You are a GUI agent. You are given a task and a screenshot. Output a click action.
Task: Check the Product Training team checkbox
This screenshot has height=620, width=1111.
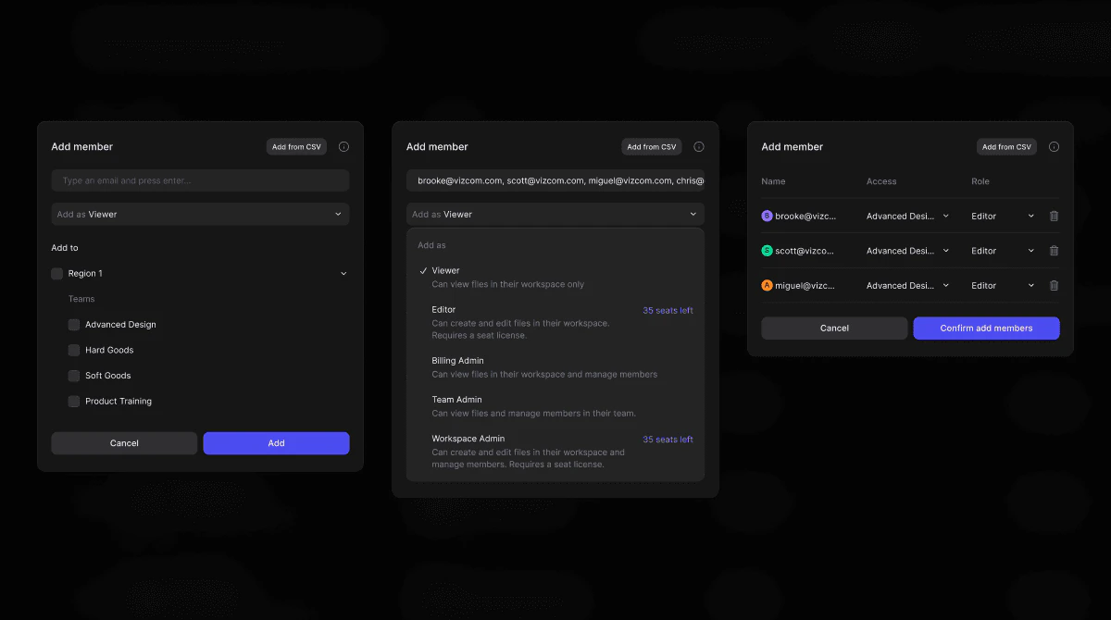(x=74, y=402)
